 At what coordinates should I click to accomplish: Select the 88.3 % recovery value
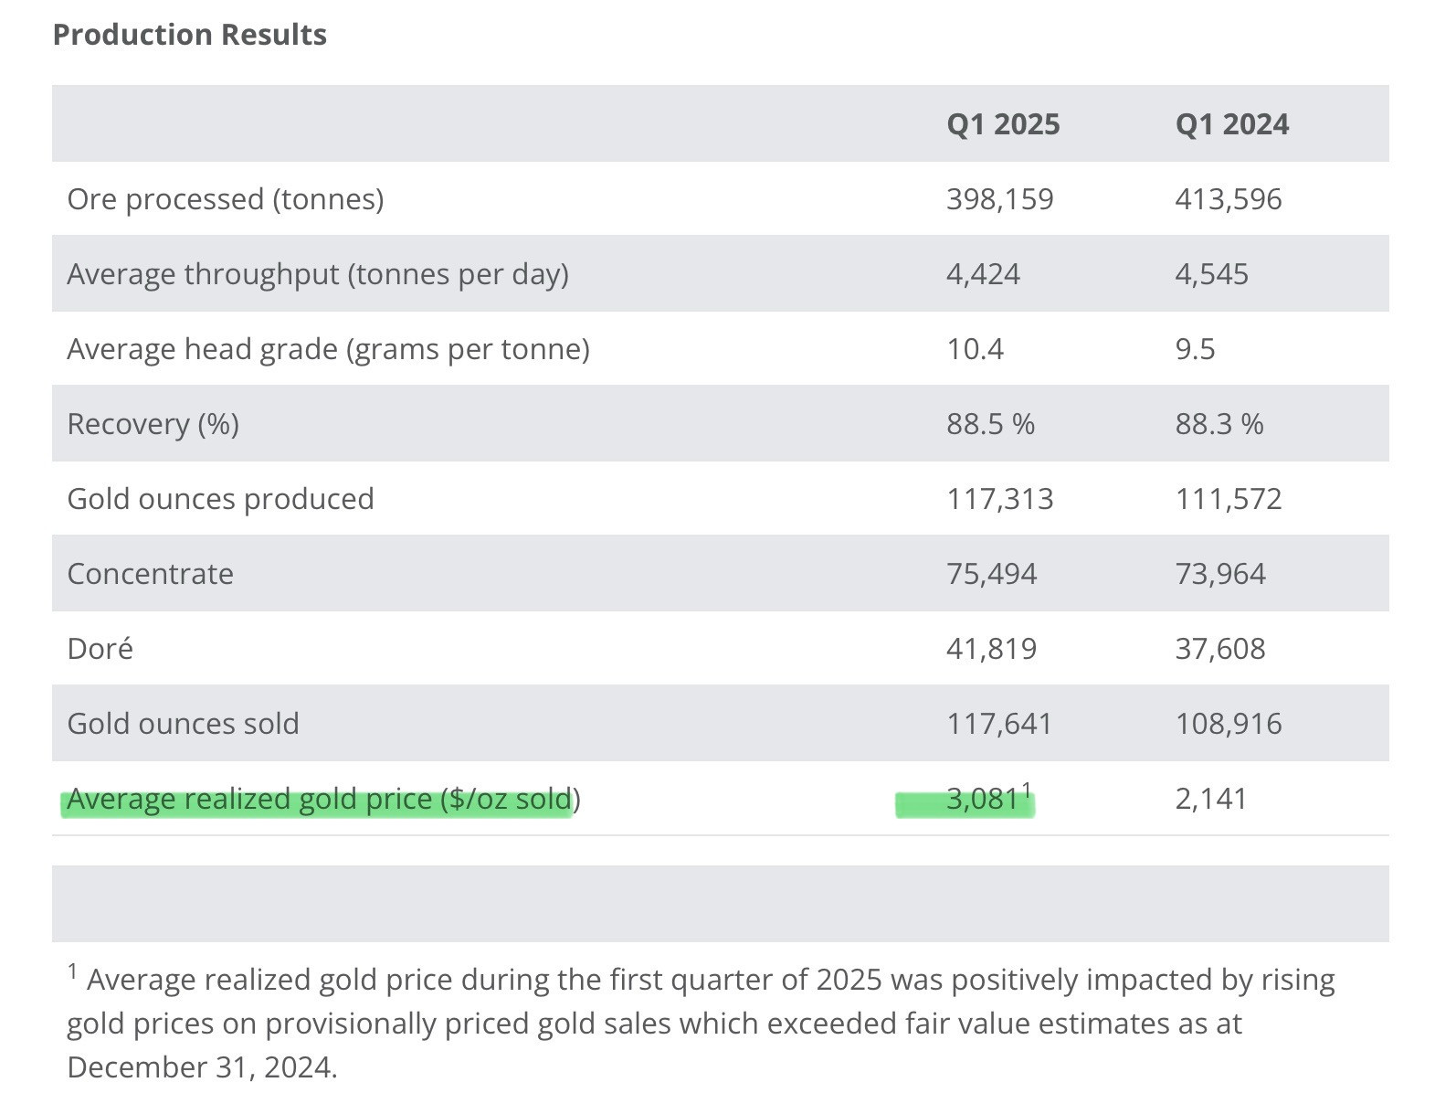[x=1219, y=424]
